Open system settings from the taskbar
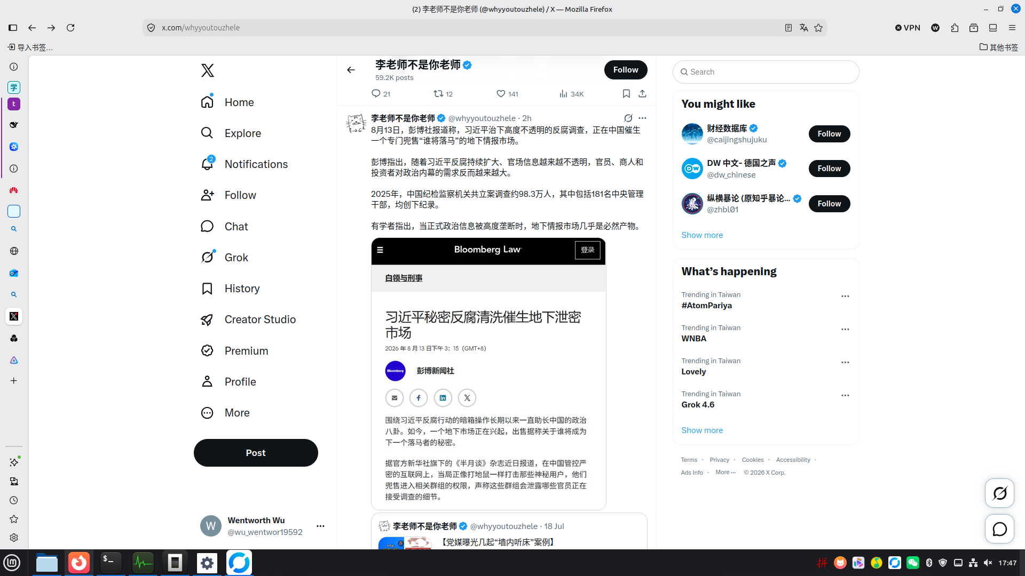 [x=207, y=563]
